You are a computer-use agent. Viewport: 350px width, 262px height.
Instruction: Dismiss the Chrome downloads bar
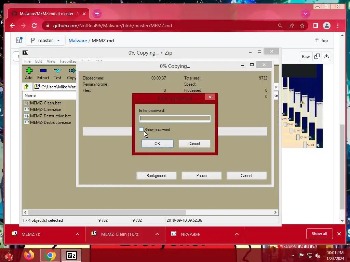pyautogui.click(x=339, y=234)
